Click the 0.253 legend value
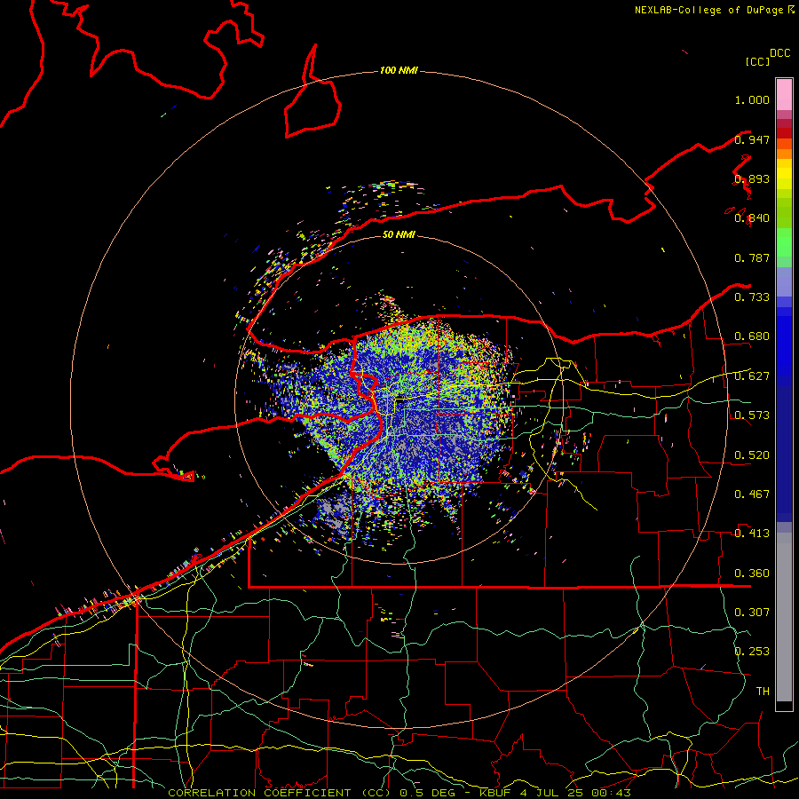Image resolution: width=799 pixels, height=799 pixels. pos(752,652)
